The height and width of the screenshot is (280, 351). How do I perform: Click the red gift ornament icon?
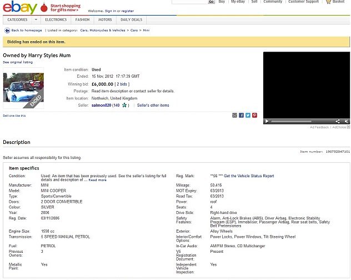pyautogui.click(x=44, y=8)
